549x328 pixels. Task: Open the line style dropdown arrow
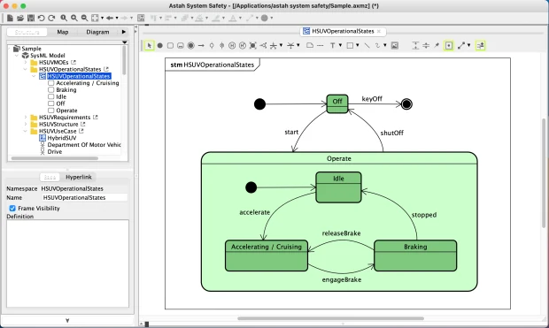point(468,45)
